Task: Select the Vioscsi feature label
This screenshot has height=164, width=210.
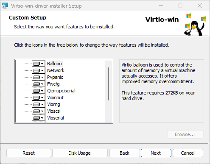Action: 54,111
